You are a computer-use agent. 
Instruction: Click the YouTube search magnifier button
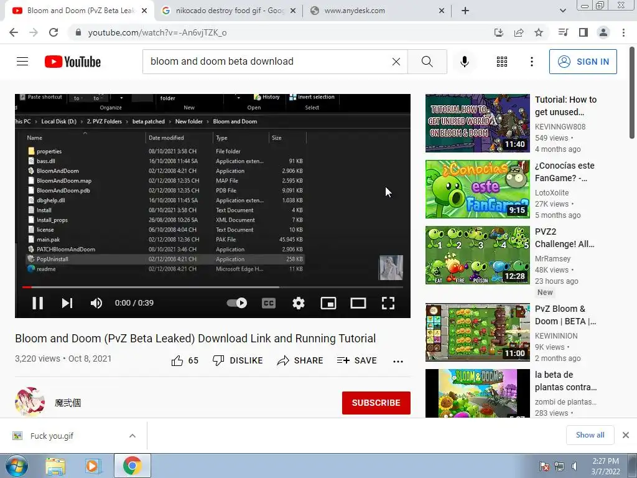(427, 62)
